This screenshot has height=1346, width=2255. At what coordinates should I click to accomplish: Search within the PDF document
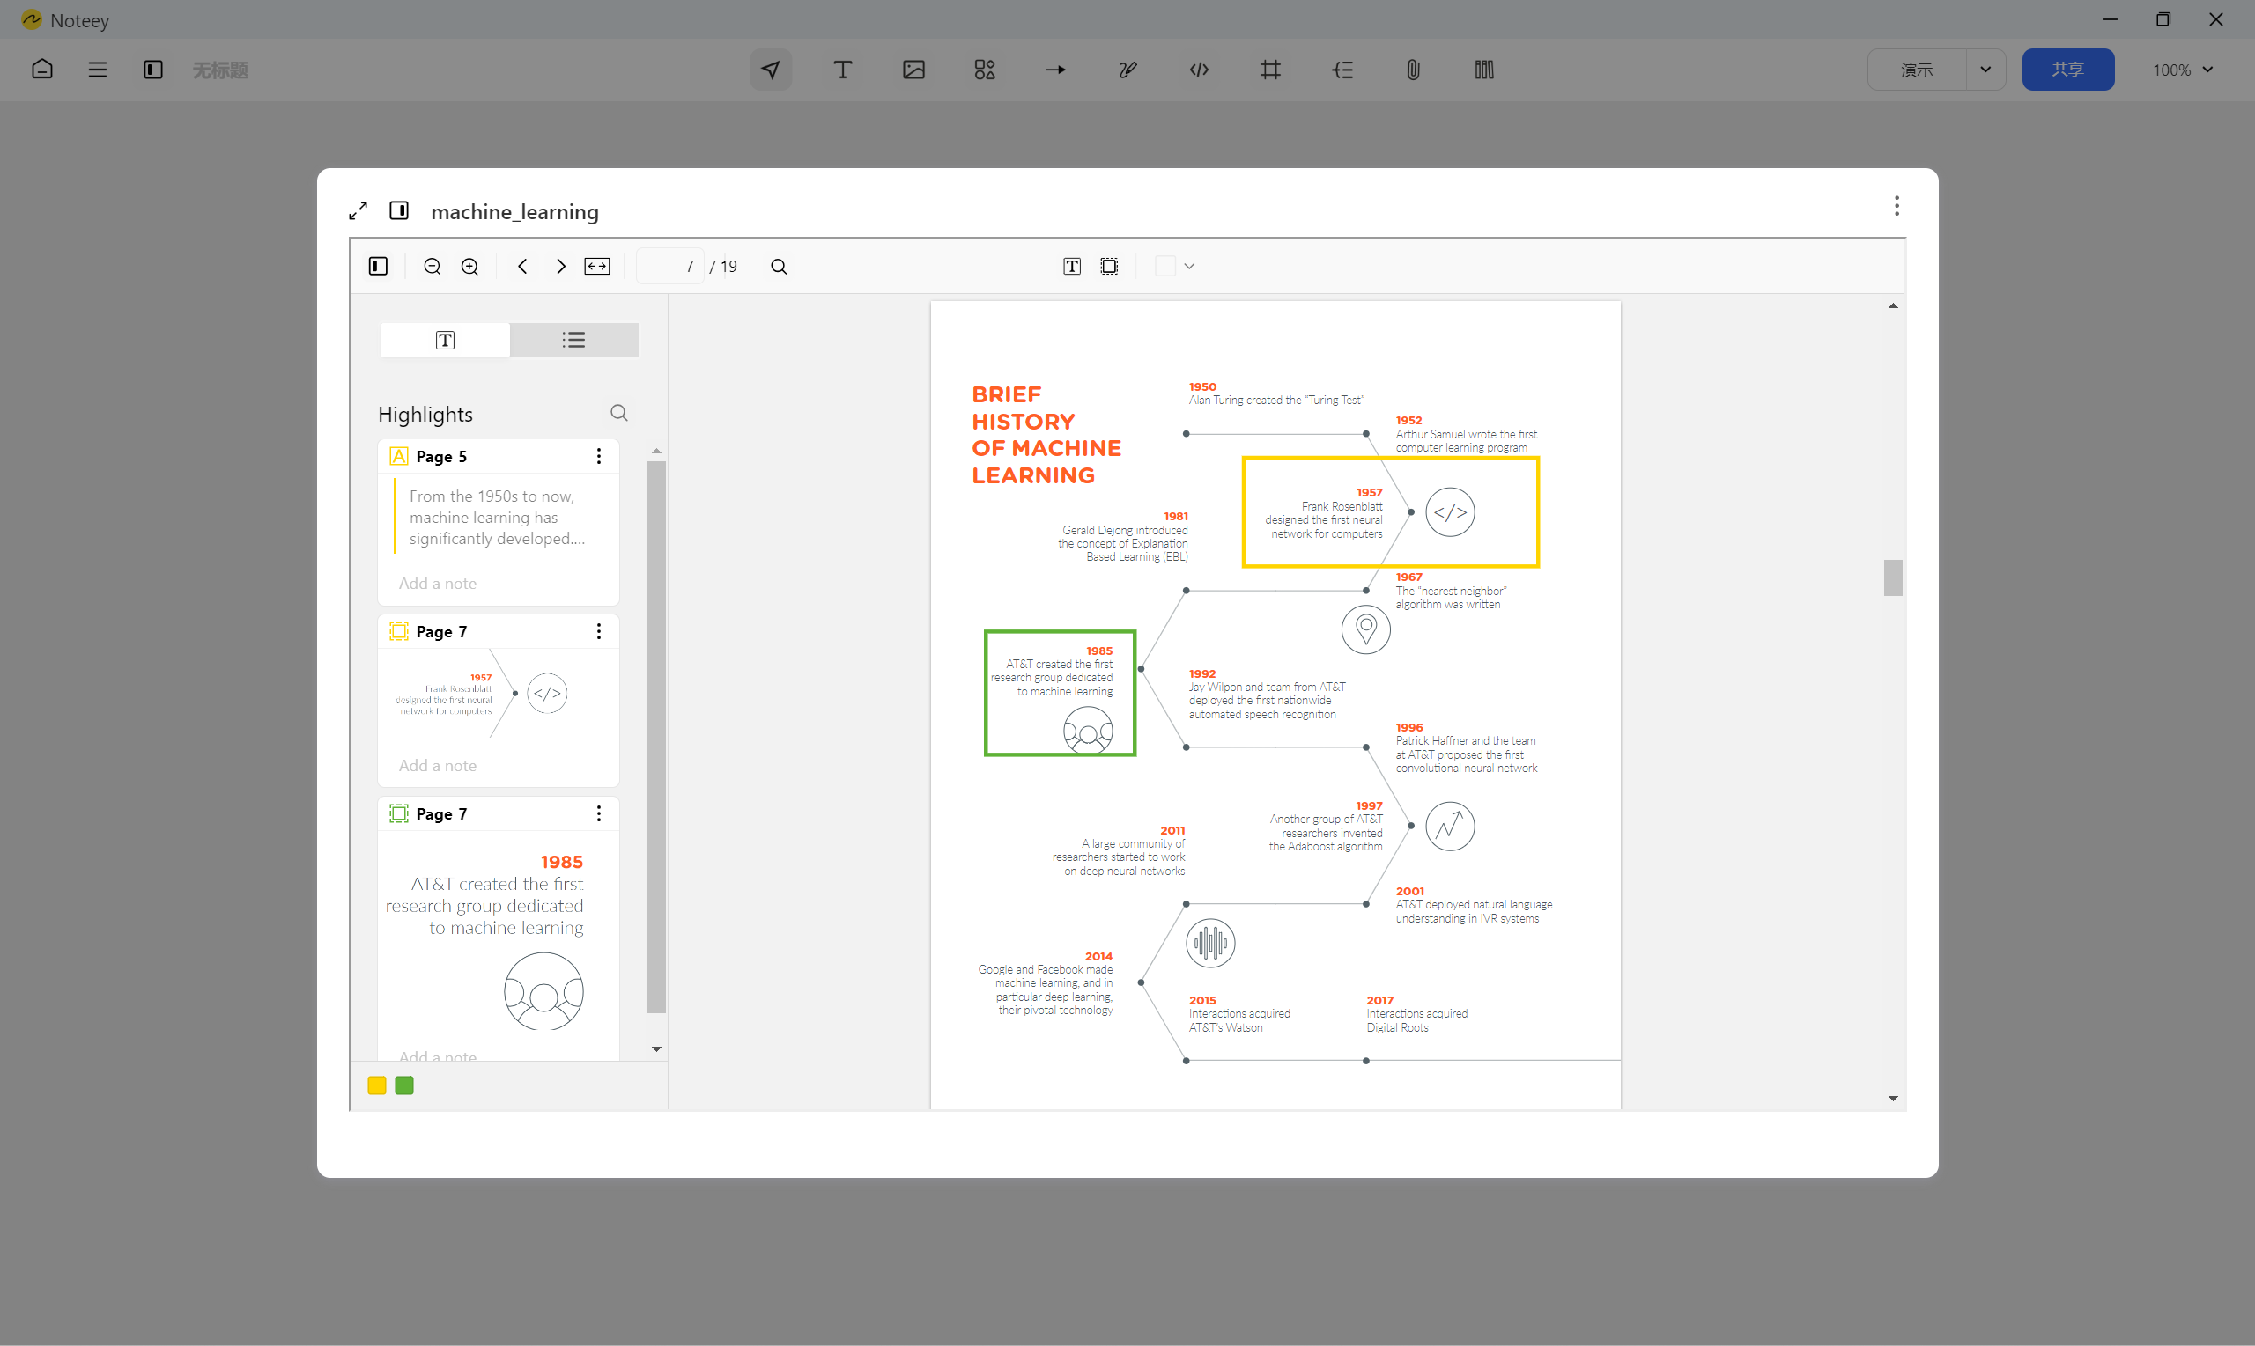tap(779, 266)
